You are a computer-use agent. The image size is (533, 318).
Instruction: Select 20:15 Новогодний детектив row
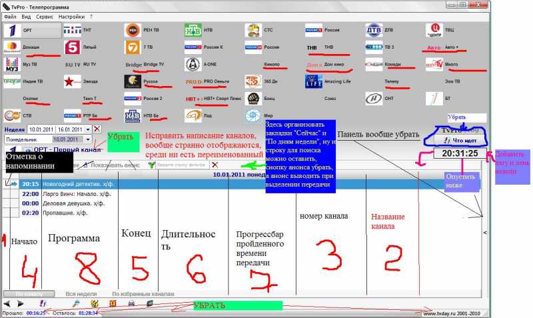click(242, 184)
